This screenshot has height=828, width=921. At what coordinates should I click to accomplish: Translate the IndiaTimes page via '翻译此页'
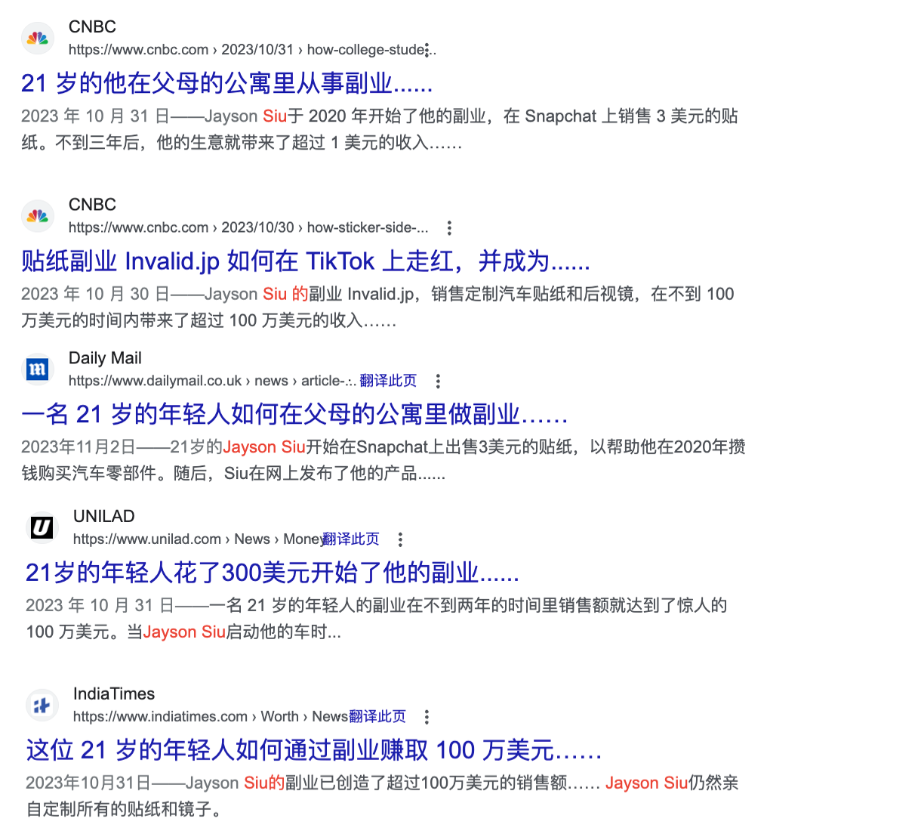[377, 717]
